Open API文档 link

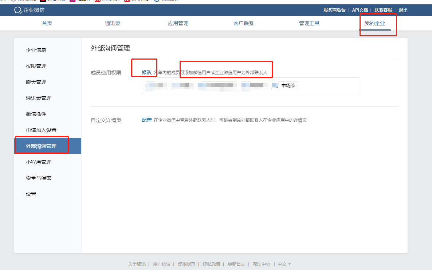(x=360, y=10)
